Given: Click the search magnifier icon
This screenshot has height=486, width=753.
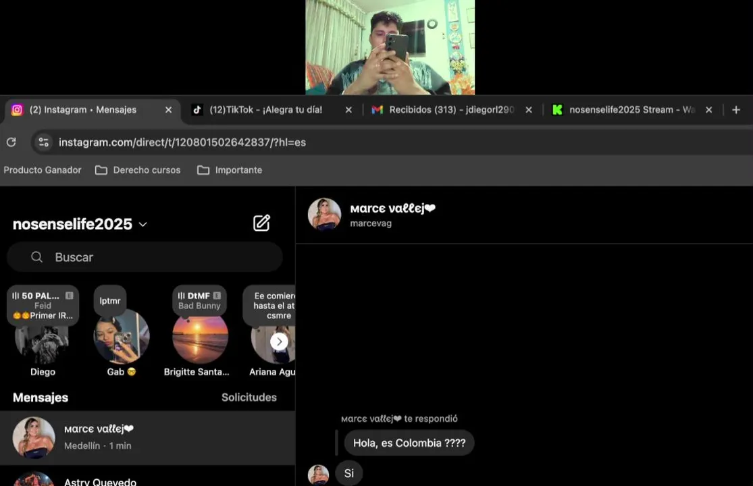Looking at the screenshot, I should [37, 257].
